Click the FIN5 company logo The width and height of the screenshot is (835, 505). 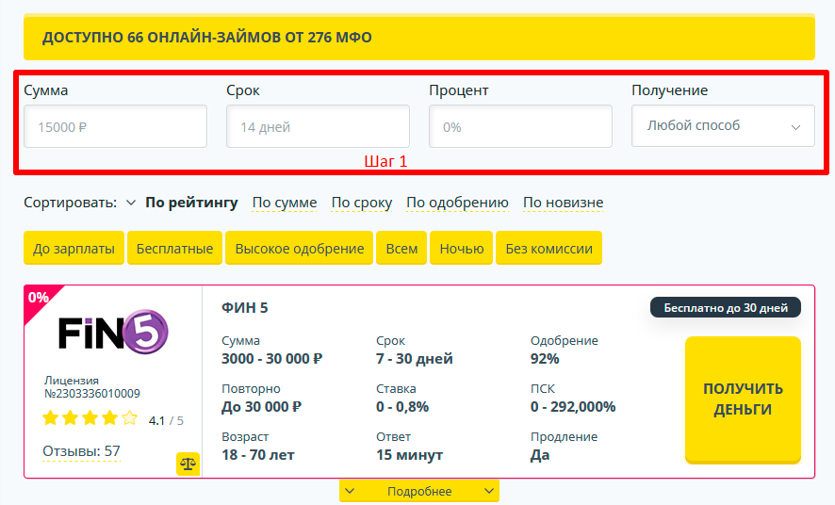point(112,333)
